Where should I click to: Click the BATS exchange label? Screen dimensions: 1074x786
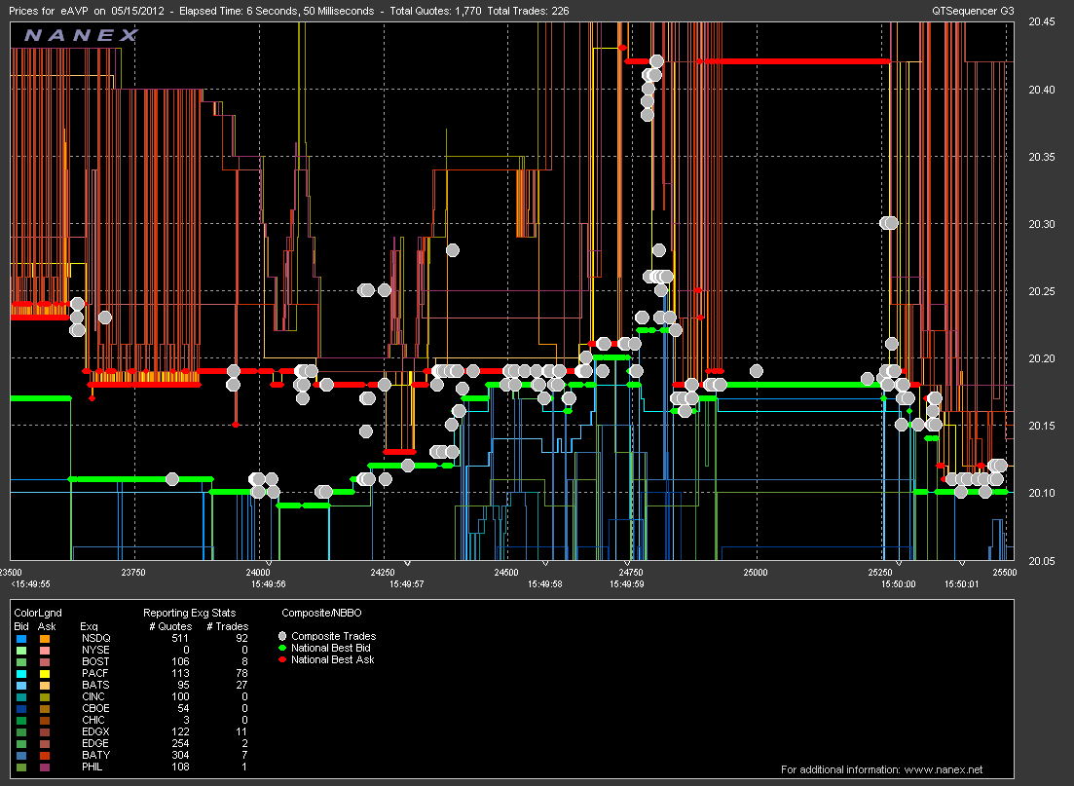coord(95,685)
